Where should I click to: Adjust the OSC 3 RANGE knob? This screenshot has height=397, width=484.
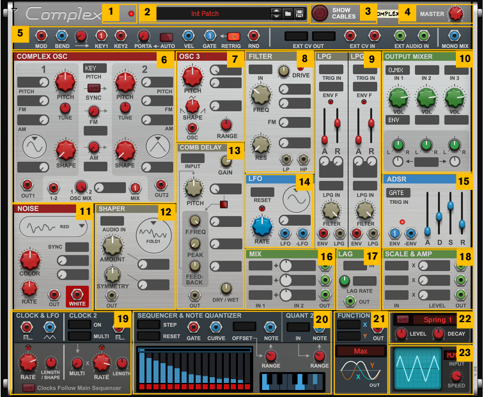(x=226, y=125)
